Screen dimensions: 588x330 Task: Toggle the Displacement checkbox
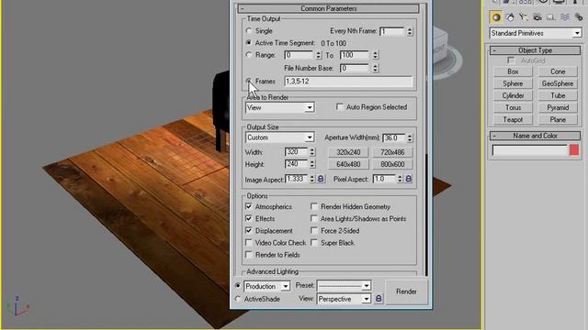click(x=249, y=230)
